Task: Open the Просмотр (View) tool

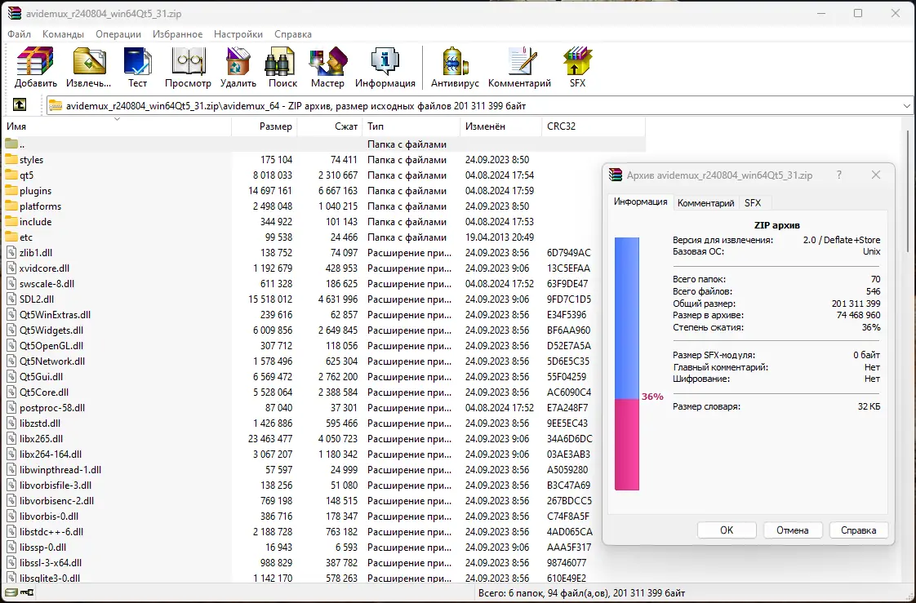Action: point(188,61)
